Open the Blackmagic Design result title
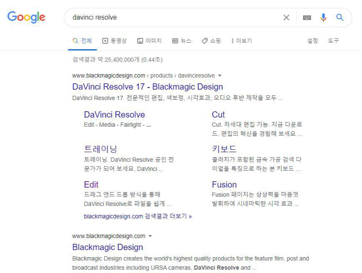The height and width of the screenshot is (273, 362). pos(107,247)
